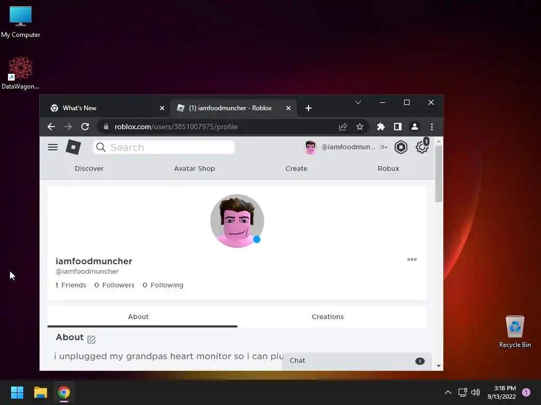Open the Create page

(x=296, y=168)
